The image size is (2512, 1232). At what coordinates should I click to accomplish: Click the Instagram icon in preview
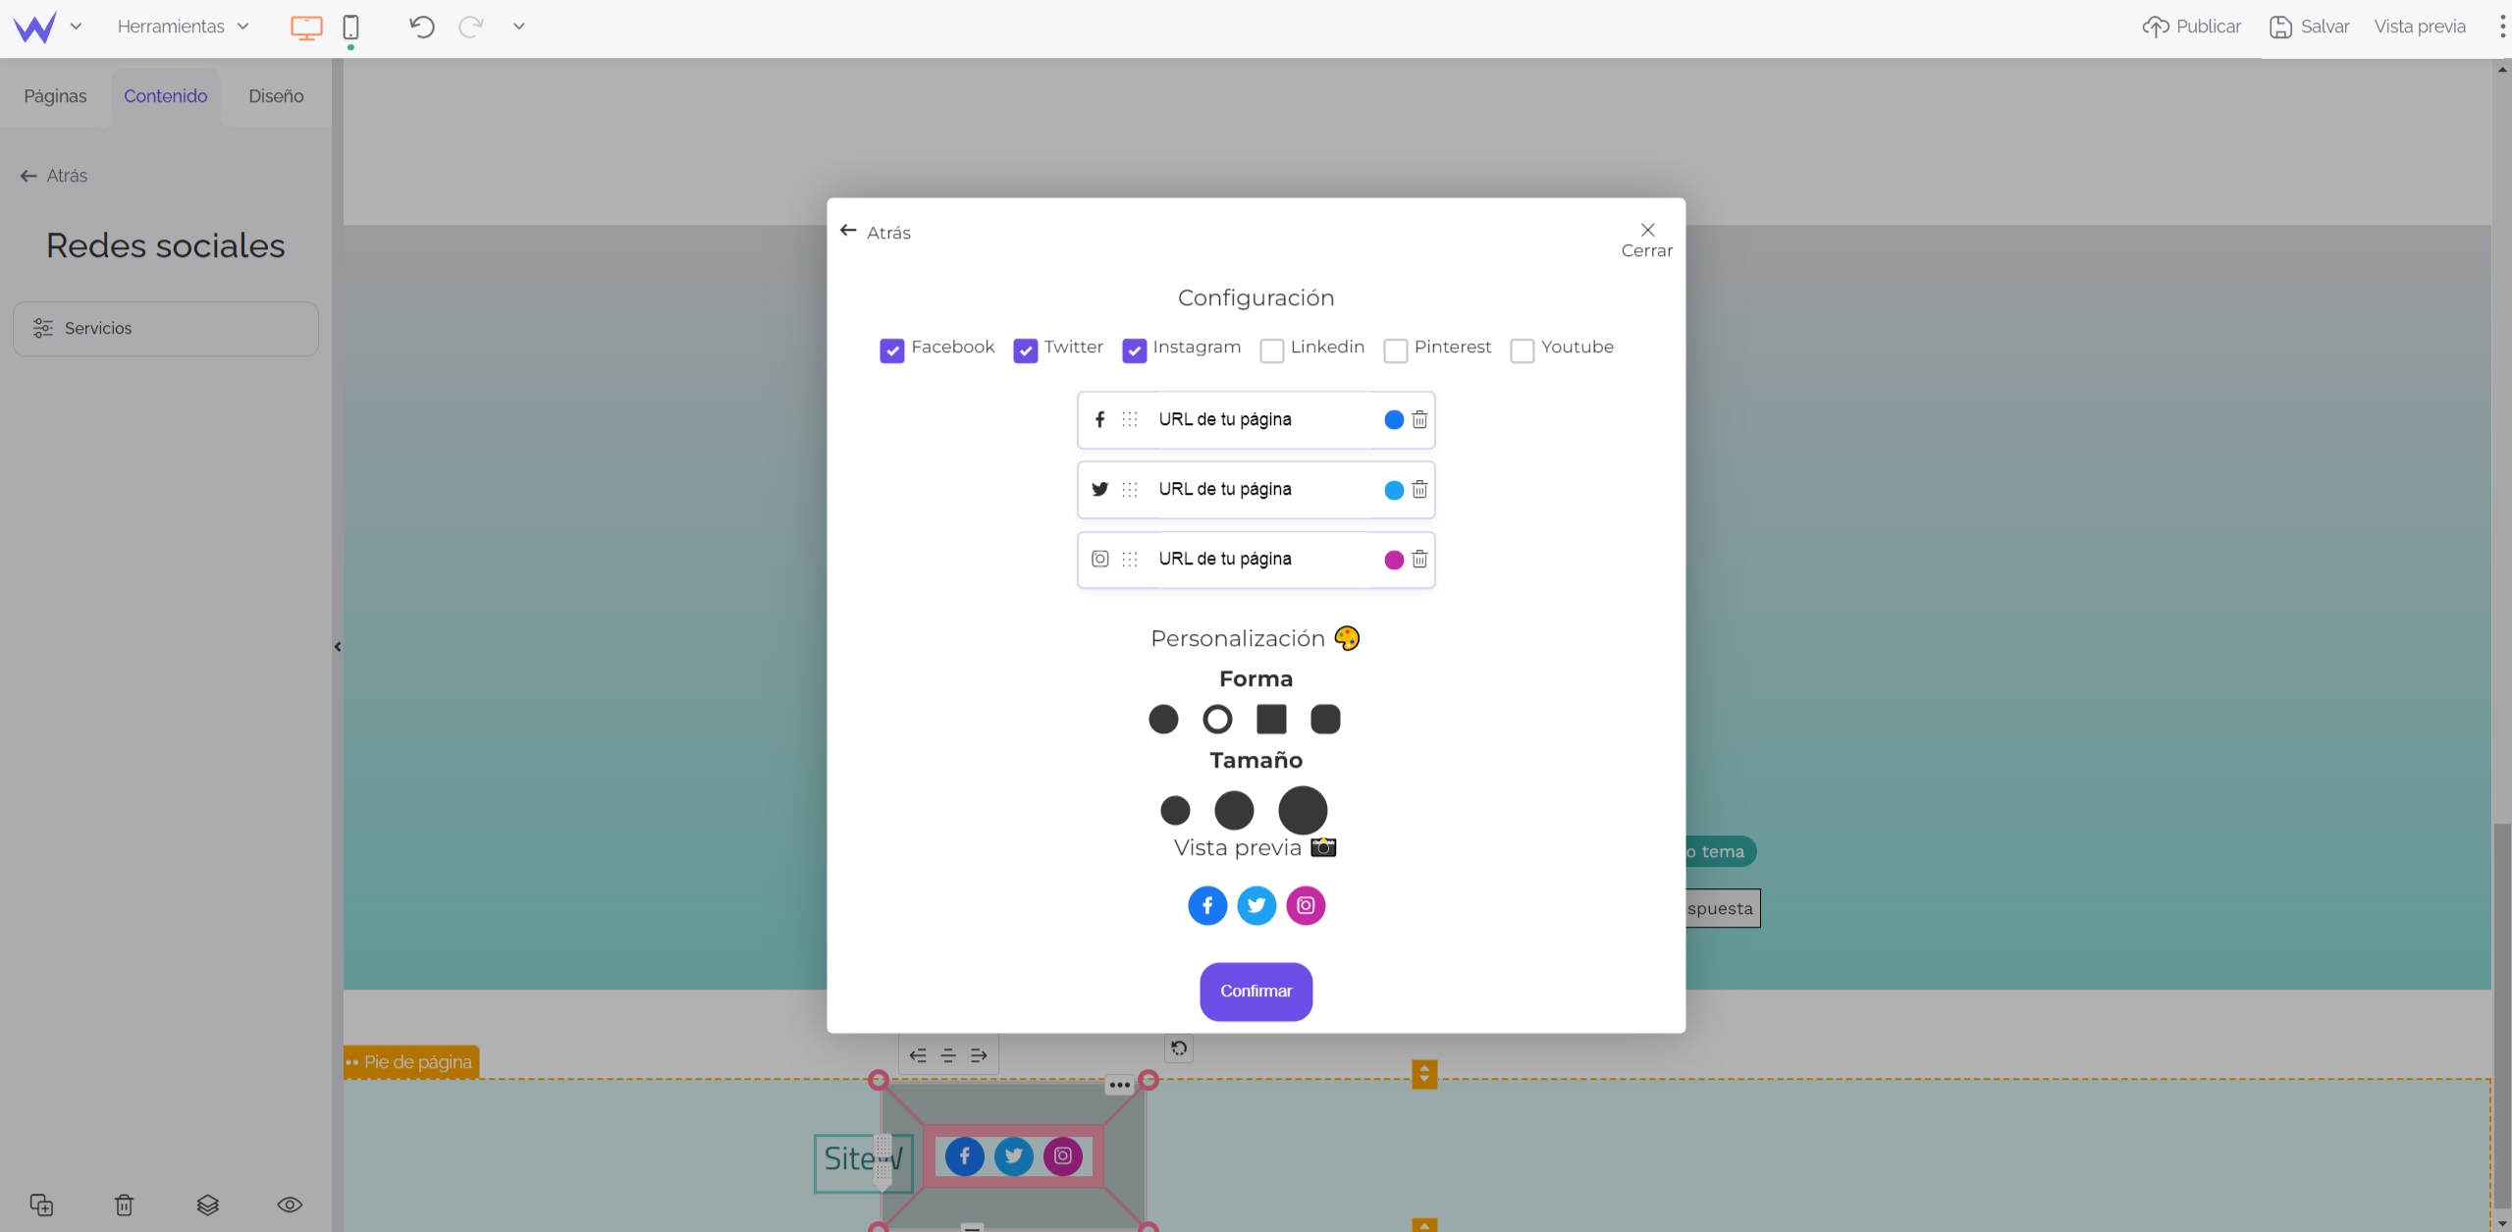click(1306, 905)
